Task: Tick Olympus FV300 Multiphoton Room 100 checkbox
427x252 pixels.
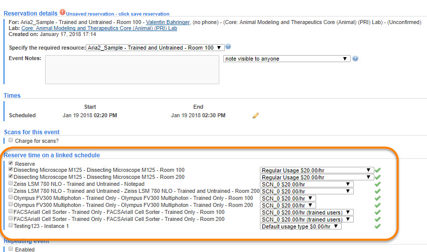Action: [11, 198]
